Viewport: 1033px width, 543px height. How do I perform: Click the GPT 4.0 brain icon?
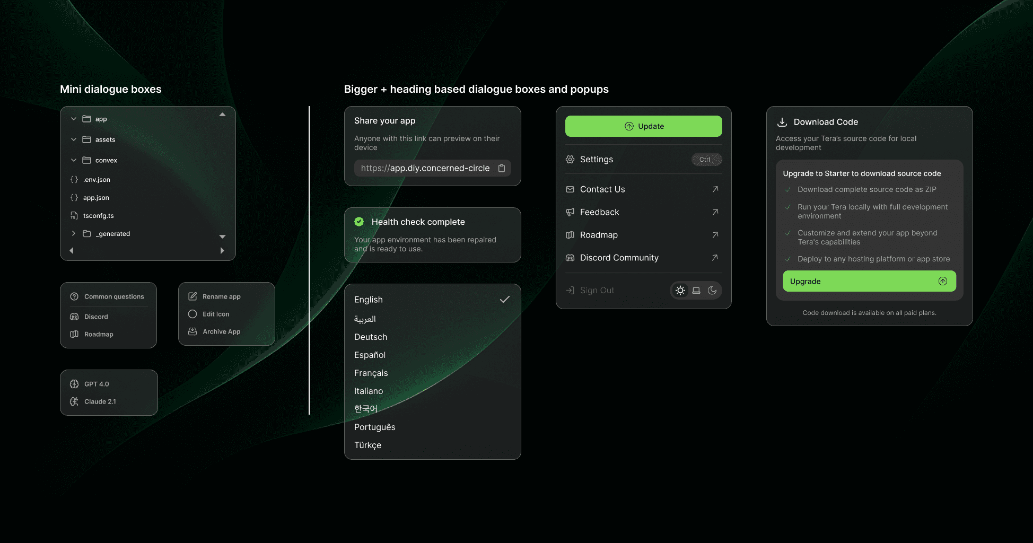[x=74, y=384]
